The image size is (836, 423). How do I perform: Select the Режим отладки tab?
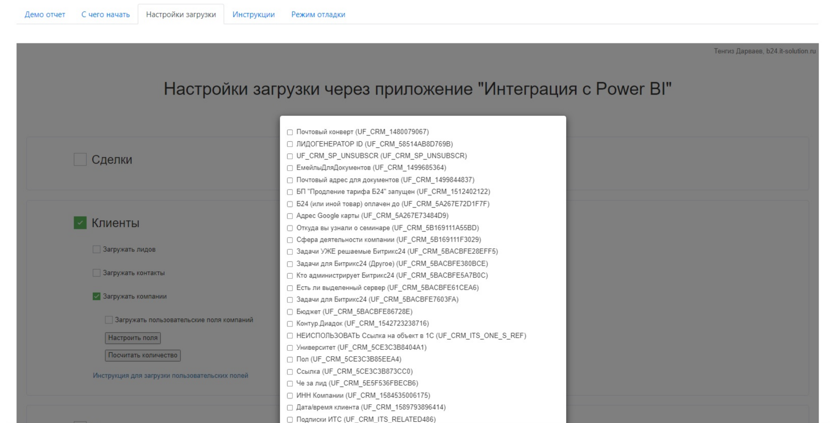pyautogui.click(x=318, y=14)
